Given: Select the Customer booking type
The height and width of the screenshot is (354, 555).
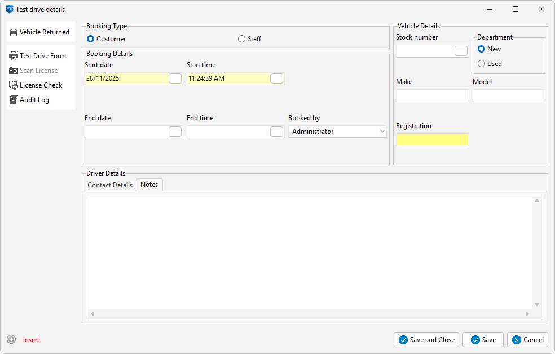Looking at the screenshot, I should coord(91,39).
